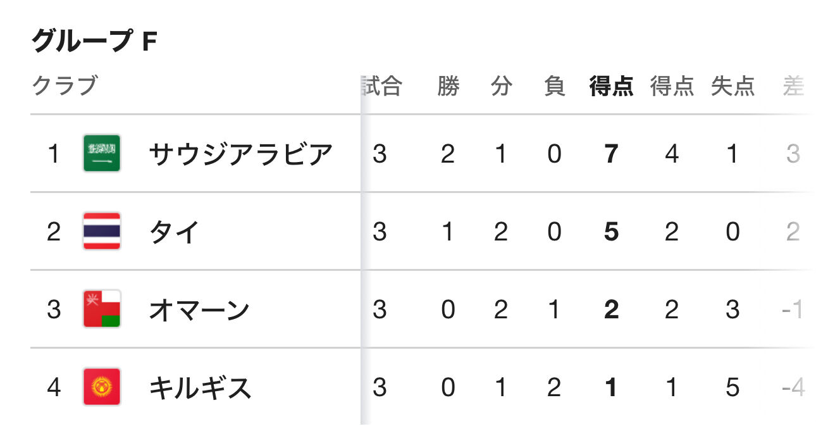Viewport: 816px width, 443px height.
Task: Open the タイ team link
Action: click(174, 232)
